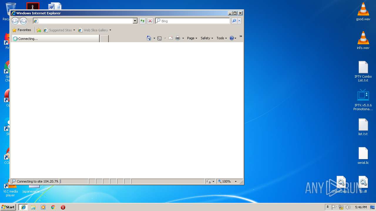Run search with the magnifier button
Screen dimensions: 376x211
click(x=234, y=21)
